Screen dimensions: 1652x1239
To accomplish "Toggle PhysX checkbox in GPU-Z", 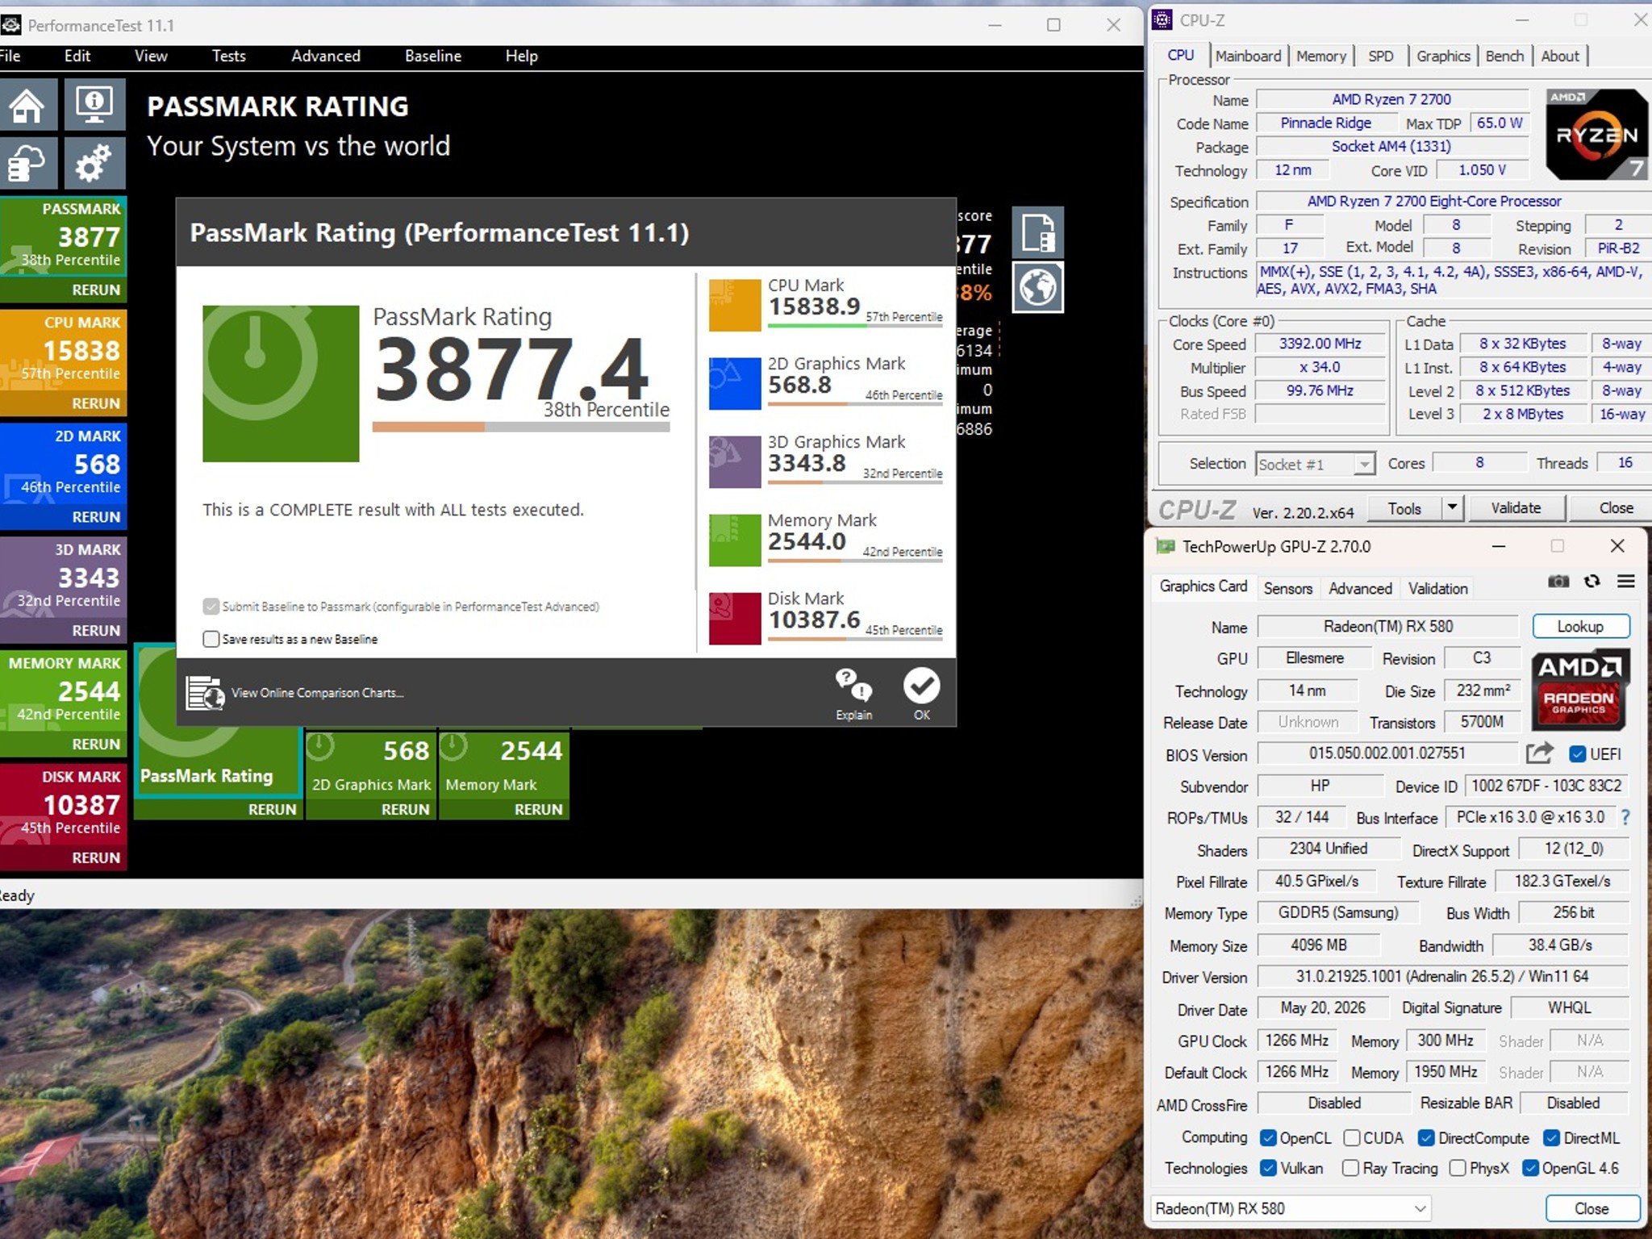I will coord(1457,1168).
